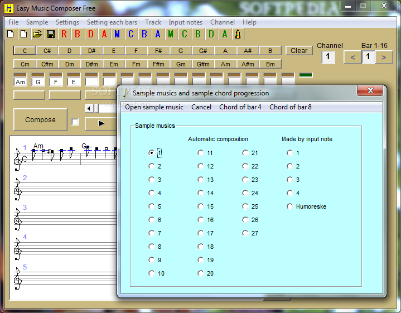The image size is (401, 313).
Task: Click the chord box containing Am
Action: [20, 82]
